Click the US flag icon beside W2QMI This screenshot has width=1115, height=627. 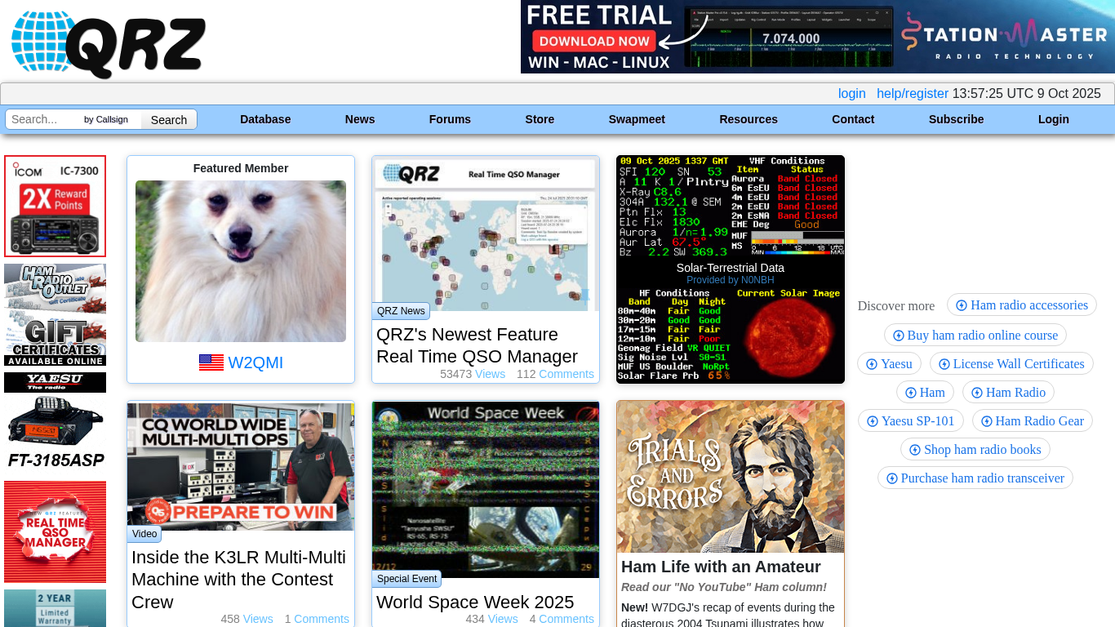211,362
